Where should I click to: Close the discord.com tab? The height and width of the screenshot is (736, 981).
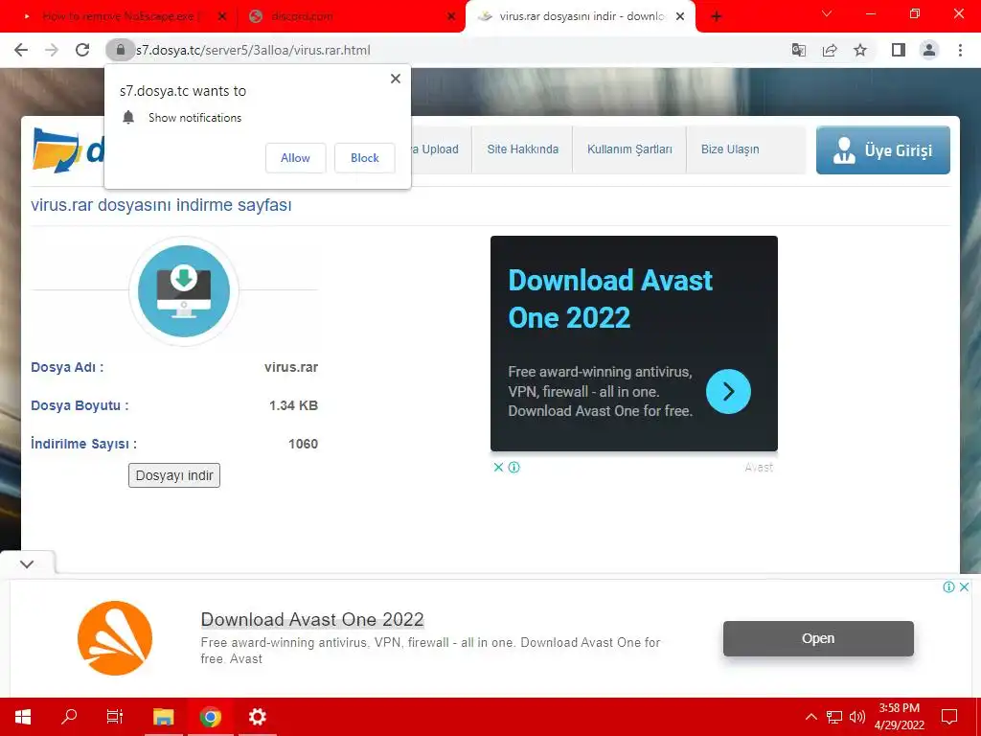pos(451,17)
